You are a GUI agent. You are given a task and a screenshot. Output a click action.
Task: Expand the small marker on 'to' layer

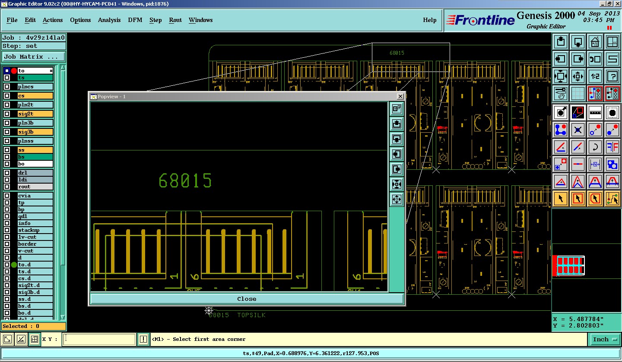pyautogui.click(x=51, y=71)
